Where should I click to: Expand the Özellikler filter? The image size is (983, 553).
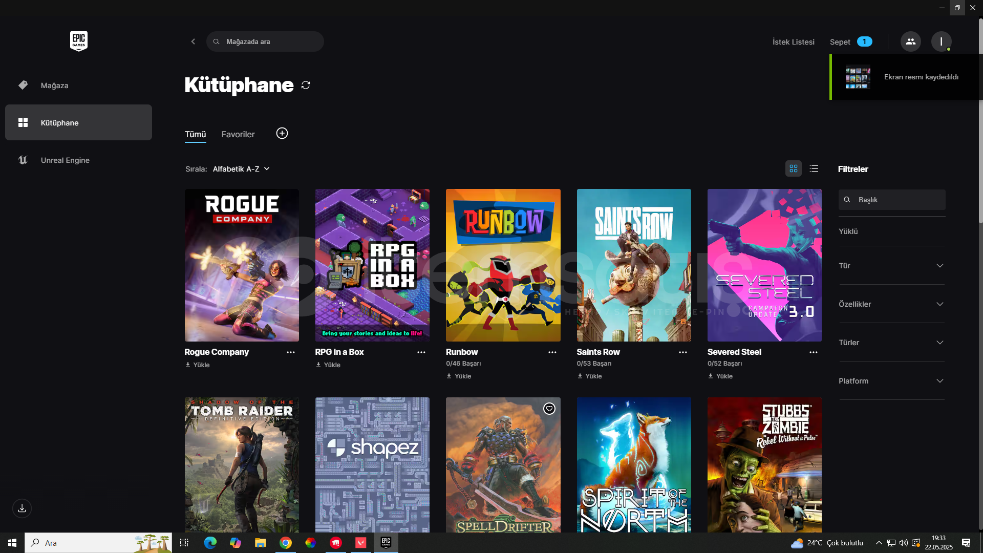click(891, 304)
